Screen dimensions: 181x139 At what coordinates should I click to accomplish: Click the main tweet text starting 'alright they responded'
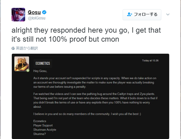86,35
